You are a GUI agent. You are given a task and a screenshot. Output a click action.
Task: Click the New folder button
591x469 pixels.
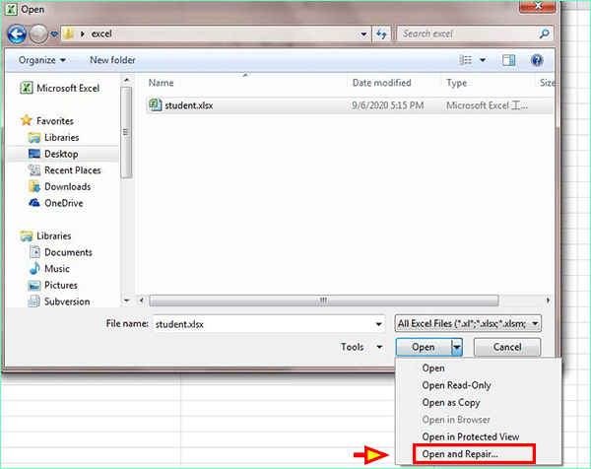pos(112,60)
